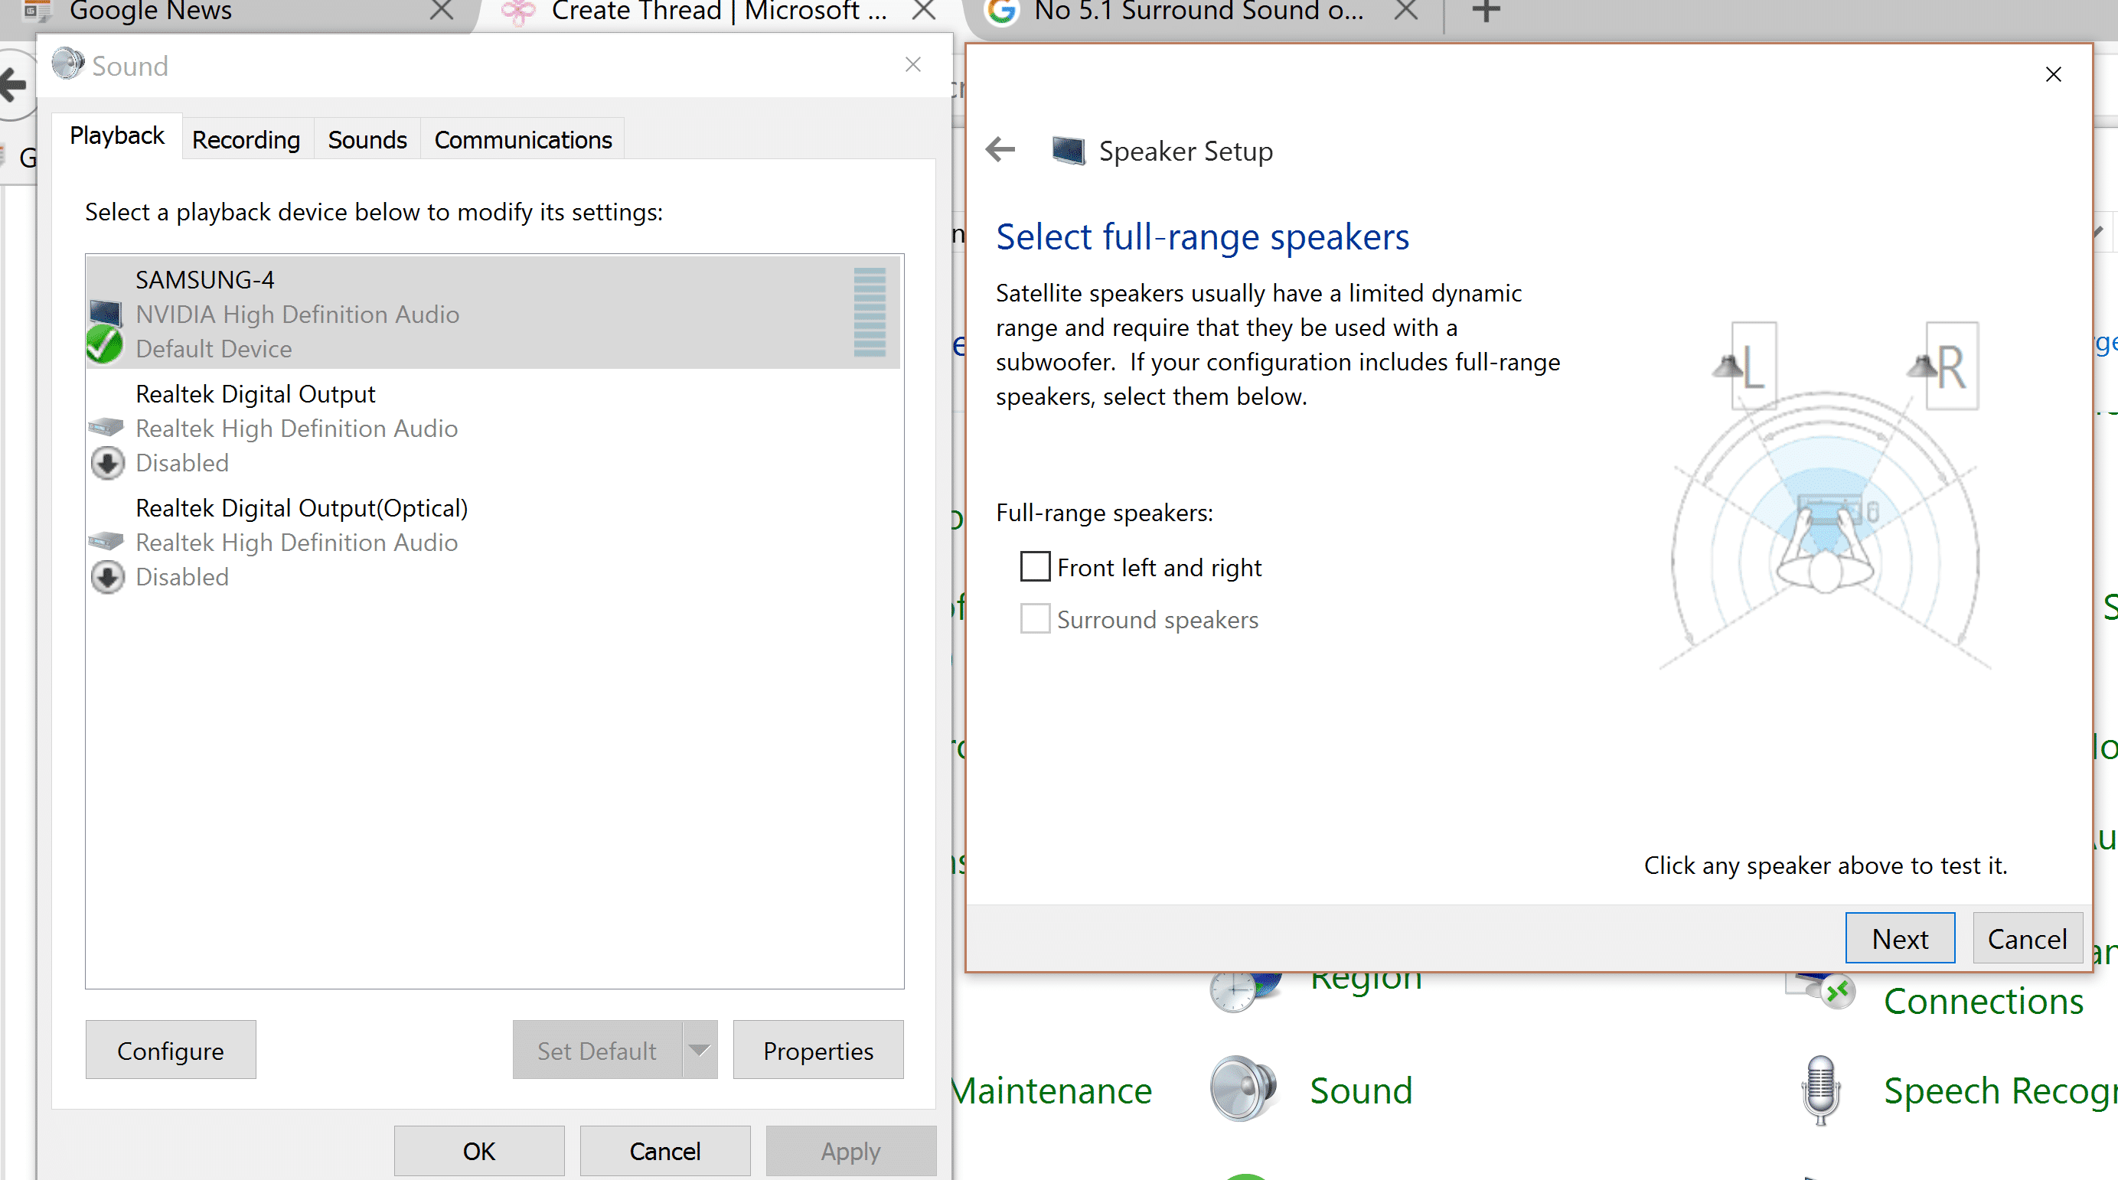Screen dimensions: 2118x1180
Task: Switch to the Sounds tab
Action: tap(367, 140)
